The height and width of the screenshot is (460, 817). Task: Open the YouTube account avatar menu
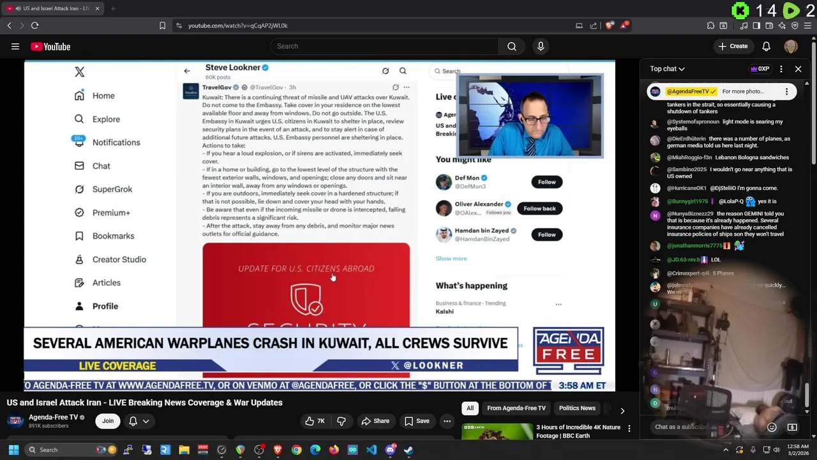coord(791,46)
